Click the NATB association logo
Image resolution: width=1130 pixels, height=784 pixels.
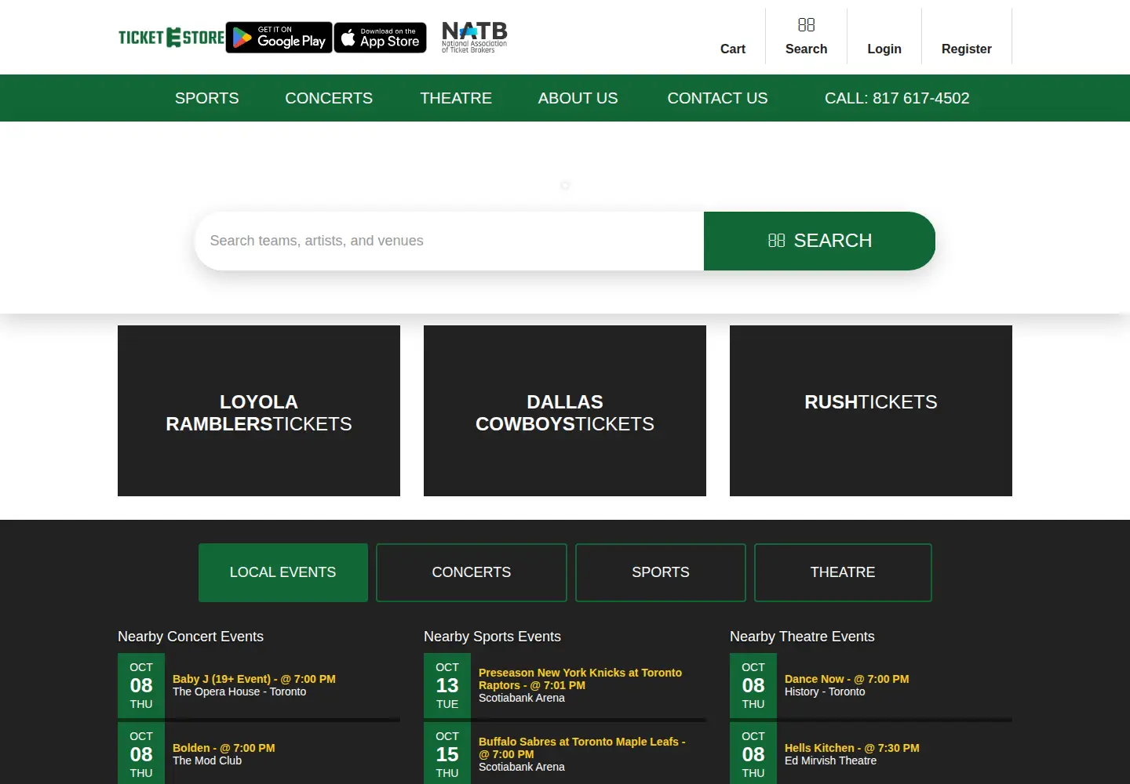(475, 38)
